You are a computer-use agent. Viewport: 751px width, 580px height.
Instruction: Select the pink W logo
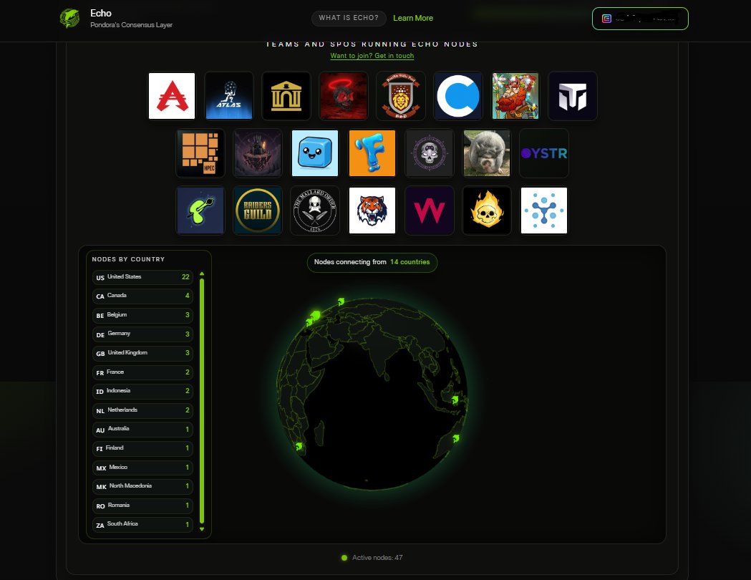click(x=430, y=211)
